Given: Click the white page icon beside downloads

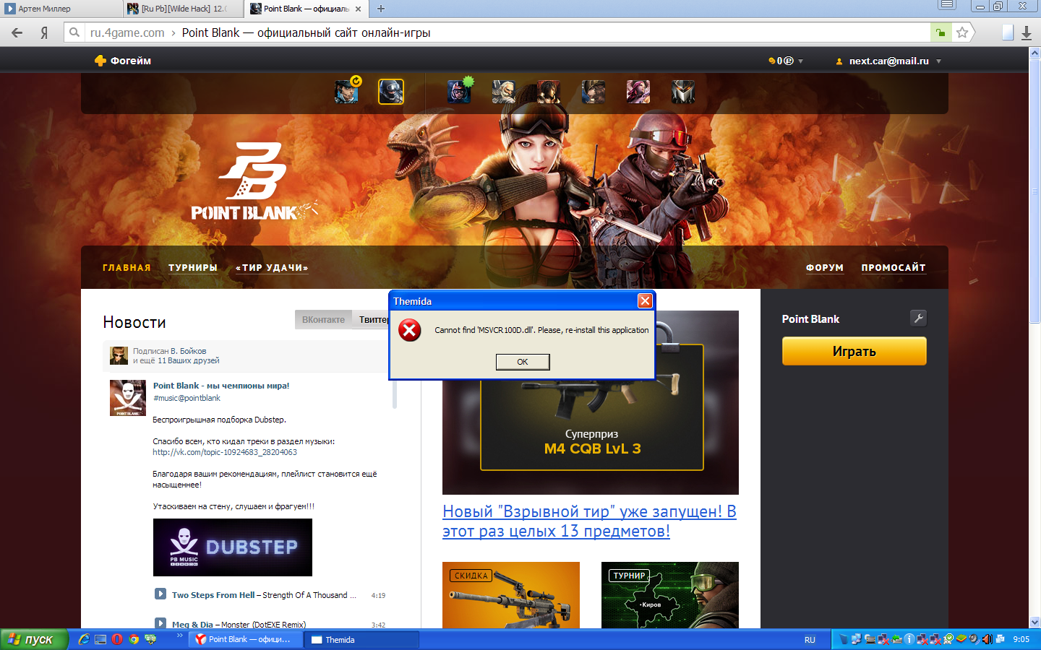Looking at the screenshot, I should click(1008, 32).
